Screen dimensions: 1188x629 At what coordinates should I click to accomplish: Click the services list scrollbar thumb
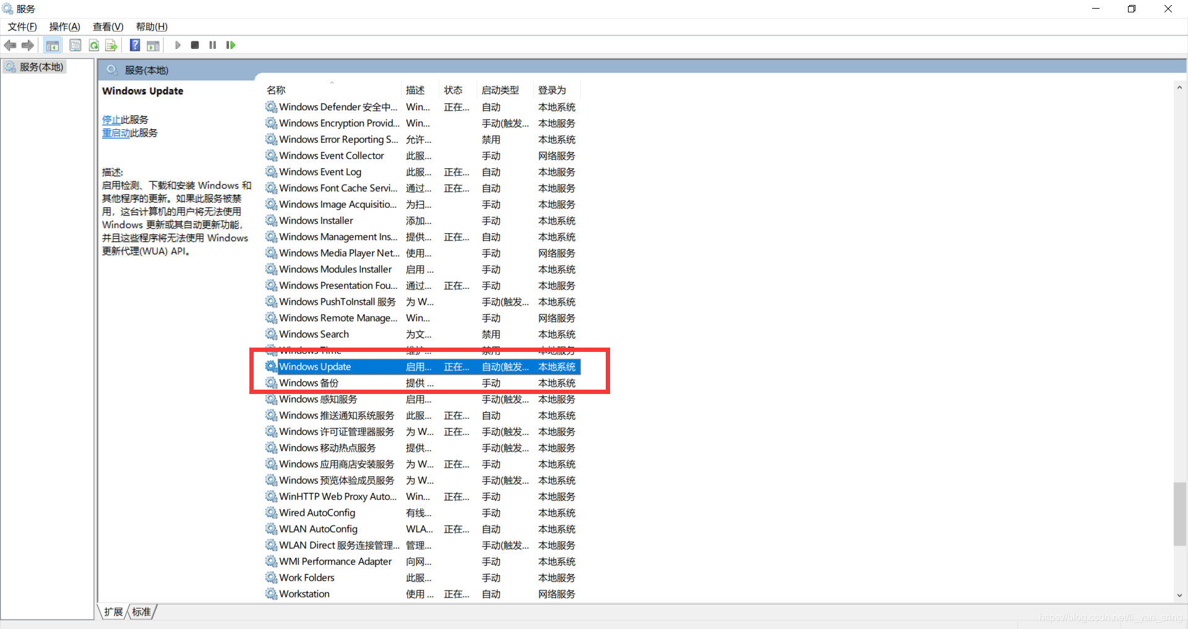(x=1179, y=515)
